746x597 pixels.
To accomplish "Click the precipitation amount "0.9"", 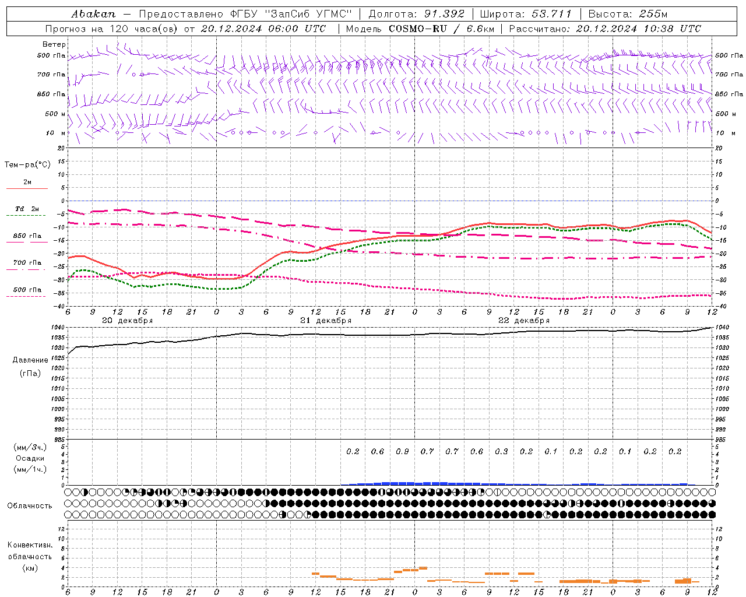I will pyautogui.click(x=402, y=451).
